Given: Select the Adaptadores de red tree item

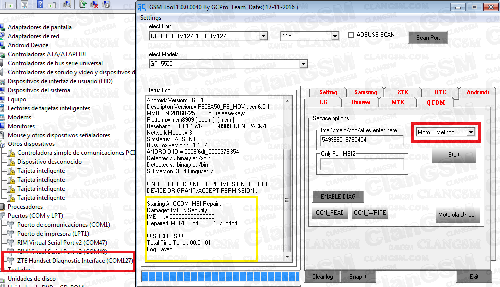Looking at the screenshot, I should click(x=33, y=36).
